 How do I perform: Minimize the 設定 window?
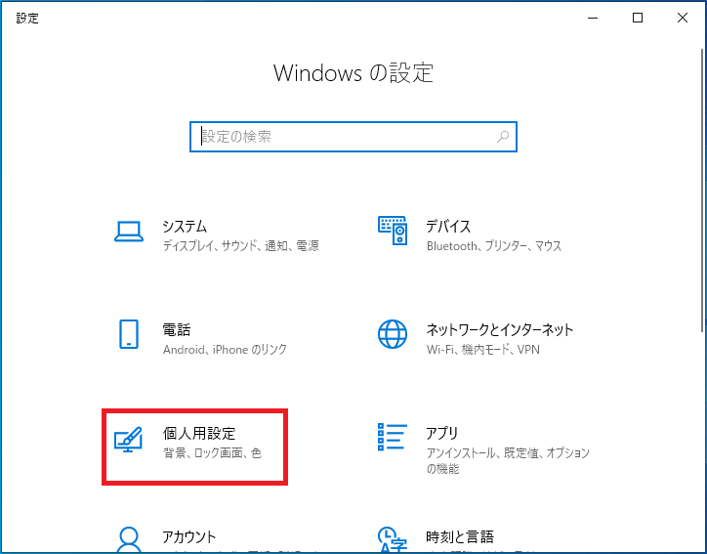tap(593, 18)
